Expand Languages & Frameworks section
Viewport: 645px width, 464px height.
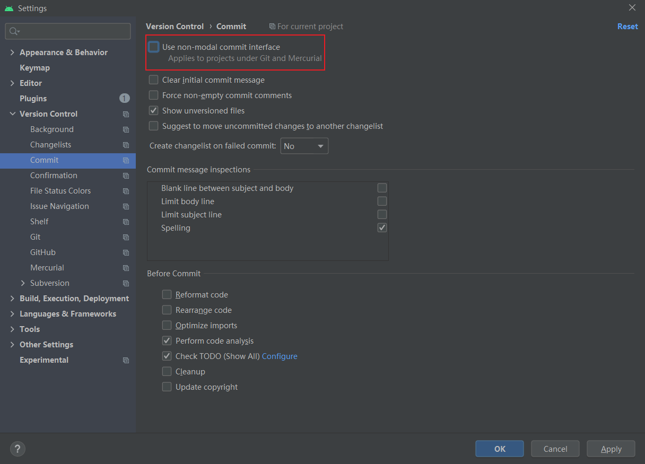point(12,314)
